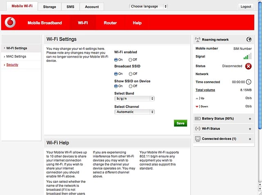Expand the Battery Status (90%) section
This screenshot has width=262, height=195.
point(250,119)
